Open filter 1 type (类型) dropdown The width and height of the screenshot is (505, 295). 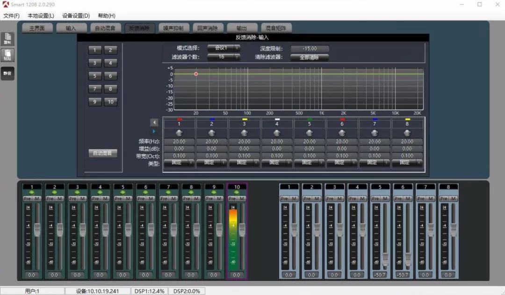(179, 163)
